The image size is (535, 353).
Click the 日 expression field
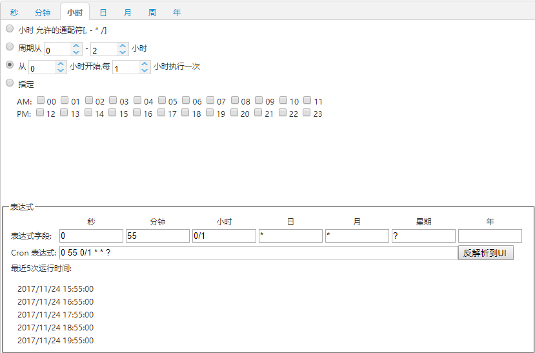(290, 236)
